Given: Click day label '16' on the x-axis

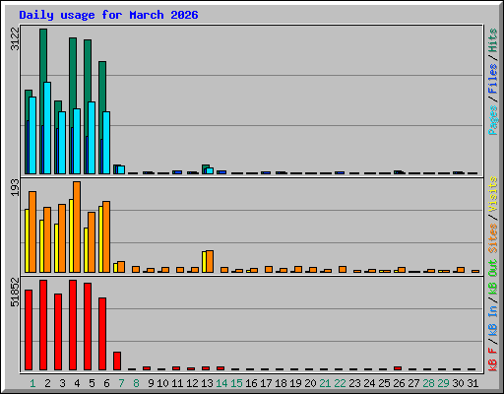Looking at the screenshot, I should (251, 383).
